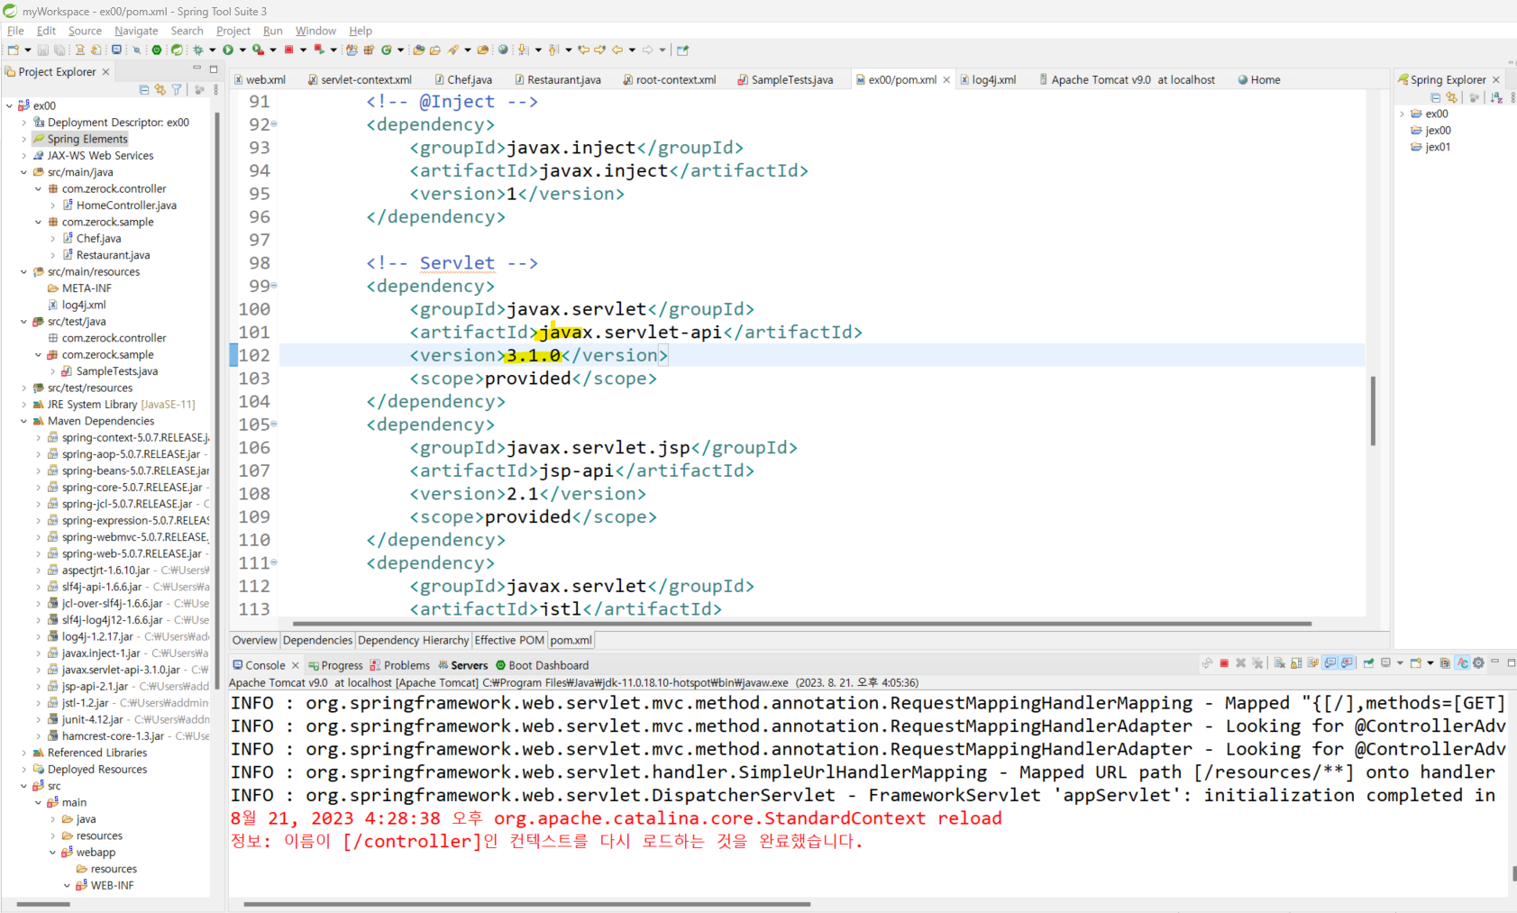Click the Home tab with globe icon
Screen dimensions: 1517x913
point(1258,79)
